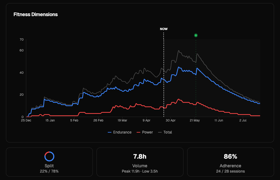
Task: Click the 5 Feb axis label
Action: click(74, 120)
